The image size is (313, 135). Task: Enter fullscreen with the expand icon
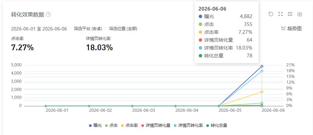coord(281,14)
